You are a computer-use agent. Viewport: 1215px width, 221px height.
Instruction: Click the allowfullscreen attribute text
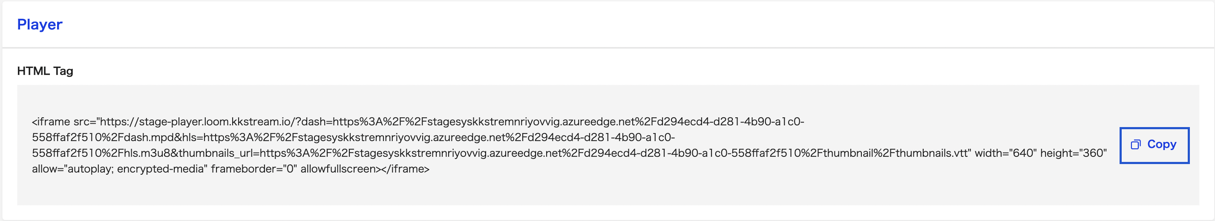[338, 169]
